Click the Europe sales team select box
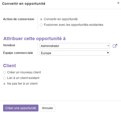This screenshot has width=121, height=113. (75, 53)
